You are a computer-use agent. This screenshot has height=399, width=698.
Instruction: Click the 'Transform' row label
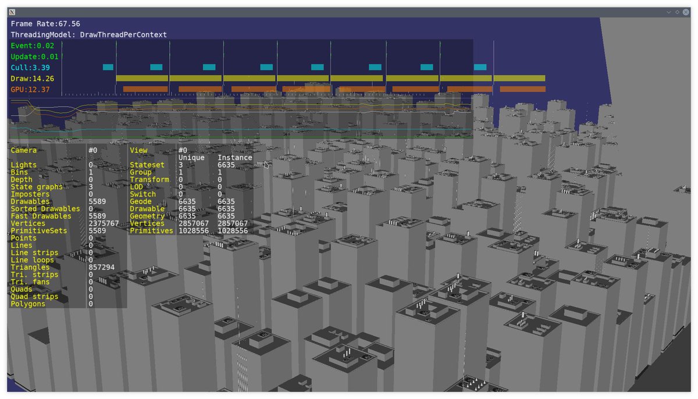[149, 180]
